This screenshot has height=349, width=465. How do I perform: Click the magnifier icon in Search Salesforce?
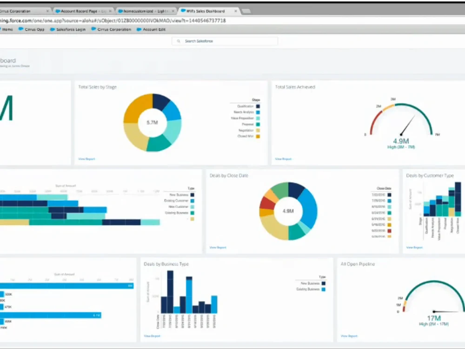pos(178,41)
